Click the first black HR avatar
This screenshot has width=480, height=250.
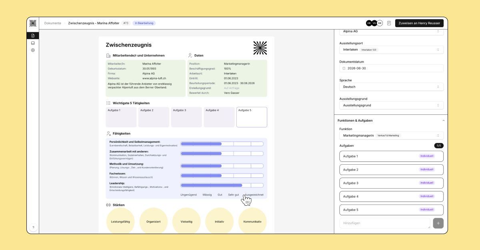369,23
